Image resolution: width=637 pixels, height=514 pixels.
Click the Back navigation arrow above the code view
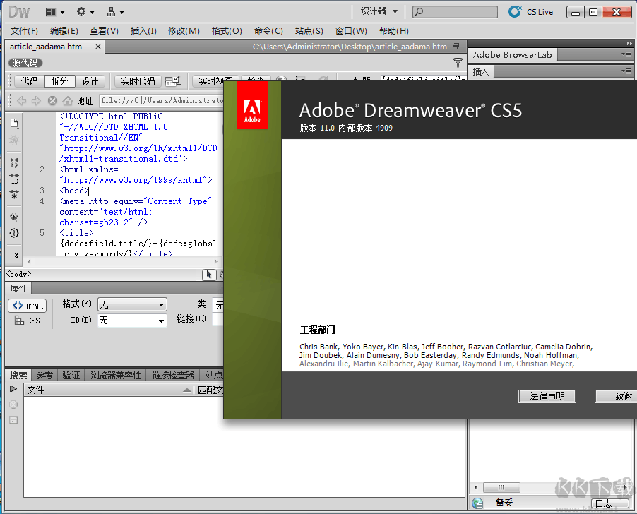pos(23,100)
